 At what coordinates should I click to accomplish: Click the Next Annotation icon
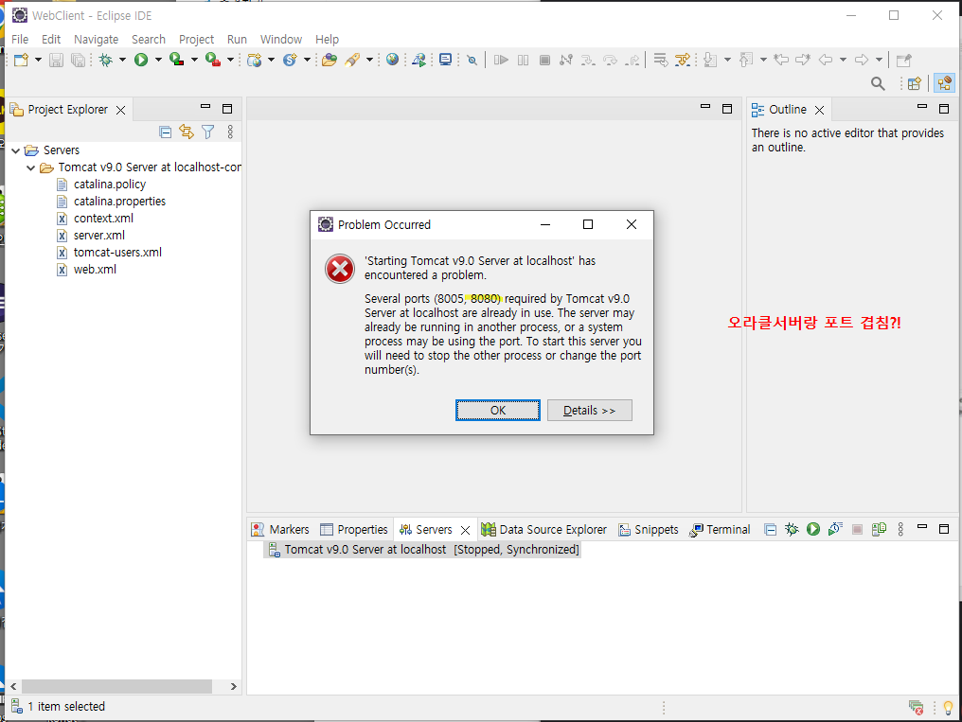[x=710, y=60]
